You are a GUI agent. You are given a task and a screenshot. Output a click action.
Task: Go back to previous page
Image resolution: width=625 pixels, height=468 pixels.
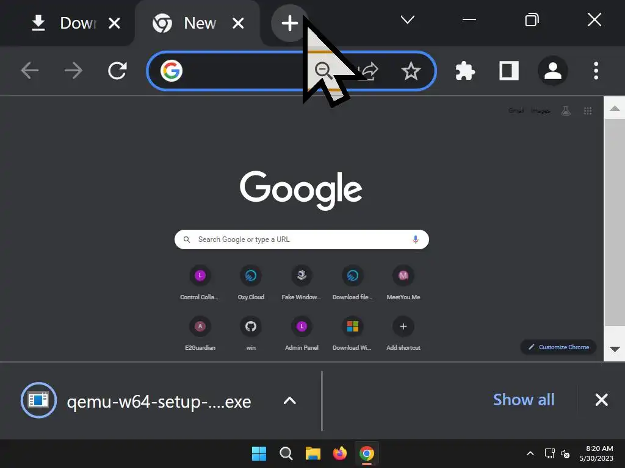tap(30, 71)
